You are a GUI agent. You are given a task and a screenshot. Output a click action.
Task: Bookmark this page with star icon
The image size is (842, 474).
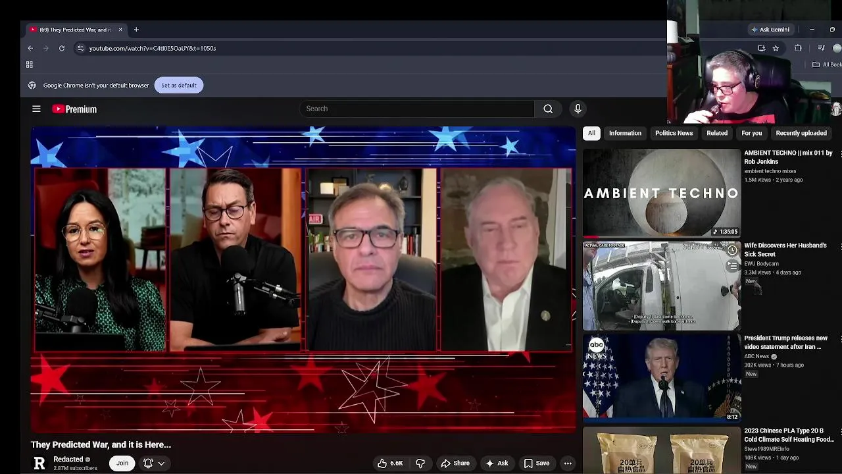(776, 48)
